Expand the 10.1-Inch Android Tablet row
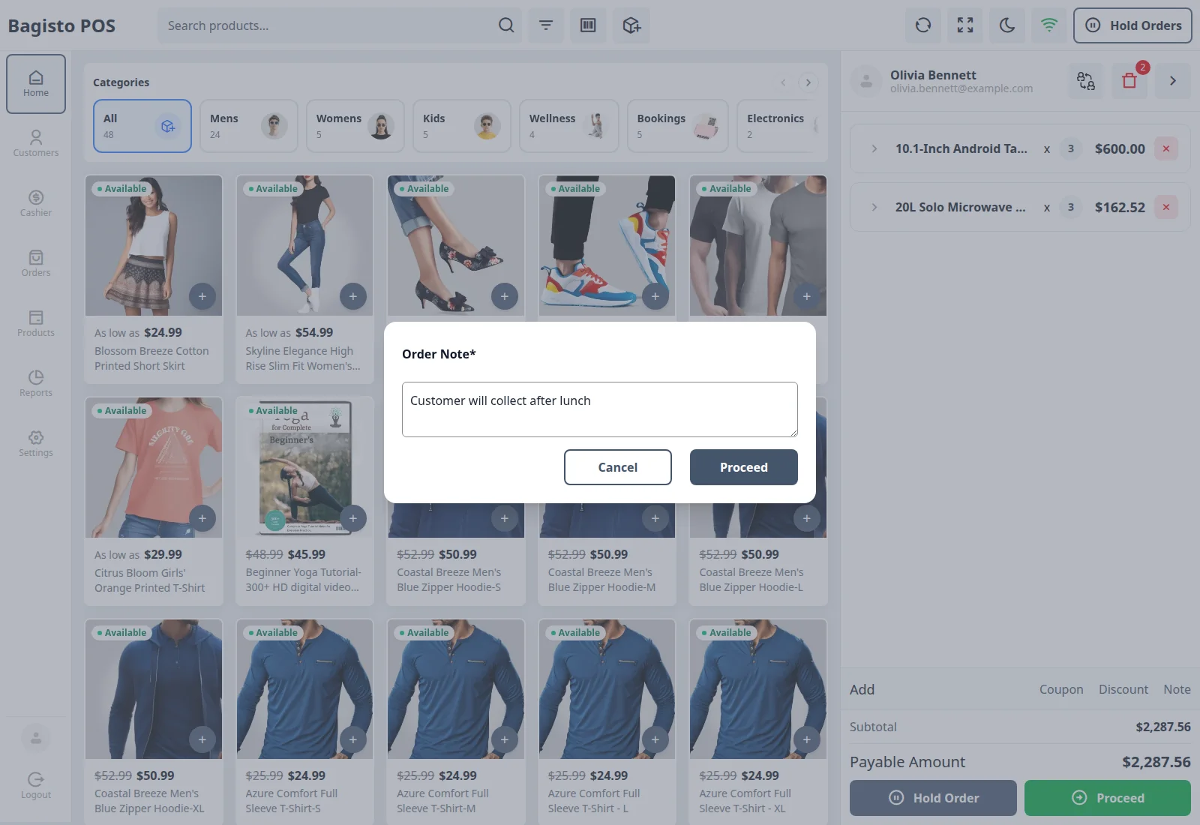Viewport: 1200px width, 825px height. [x=874, y=148]
